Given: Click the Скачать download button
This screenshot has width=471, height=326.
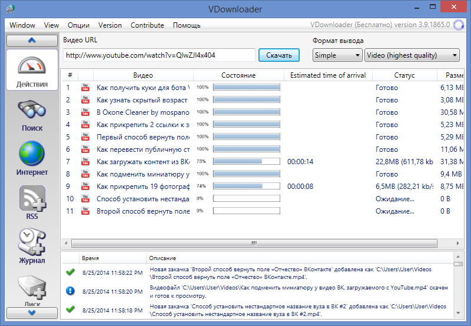Looking at the screenshot, I should pos(278,55).
